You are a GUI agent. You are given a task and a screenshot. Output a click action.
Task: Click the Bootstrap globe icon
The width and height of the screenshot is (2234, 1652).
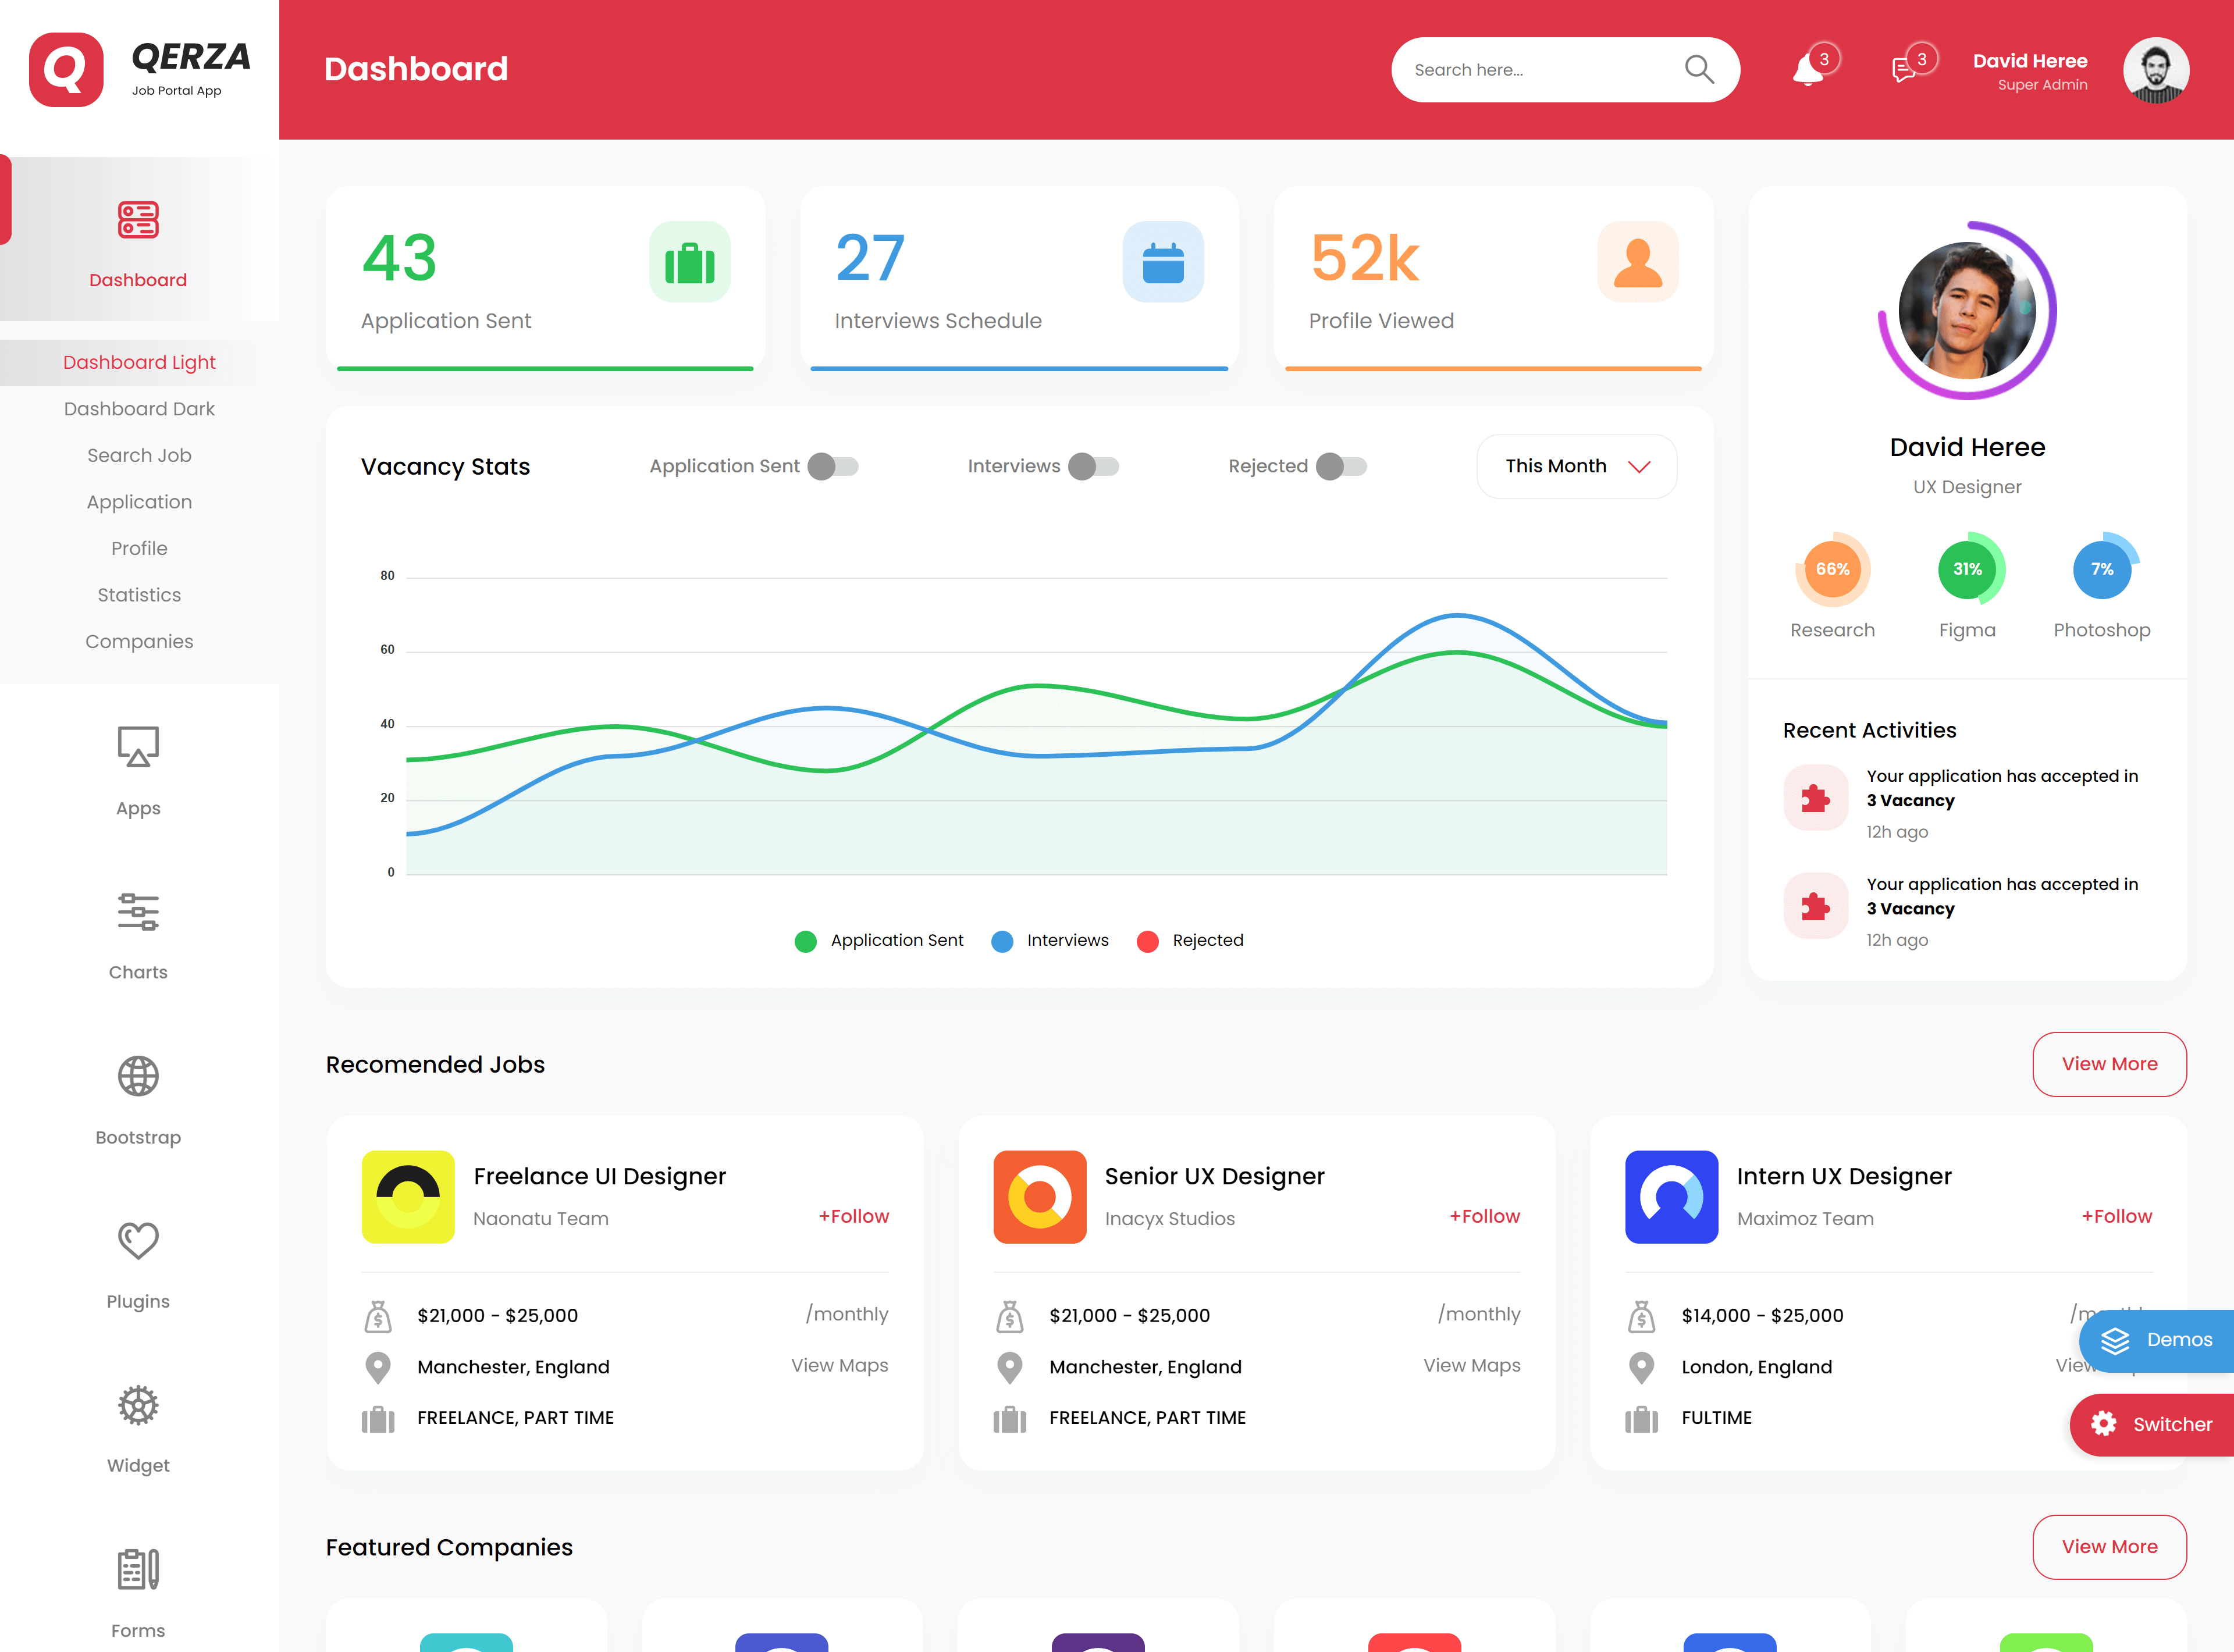coord(138,1077)
